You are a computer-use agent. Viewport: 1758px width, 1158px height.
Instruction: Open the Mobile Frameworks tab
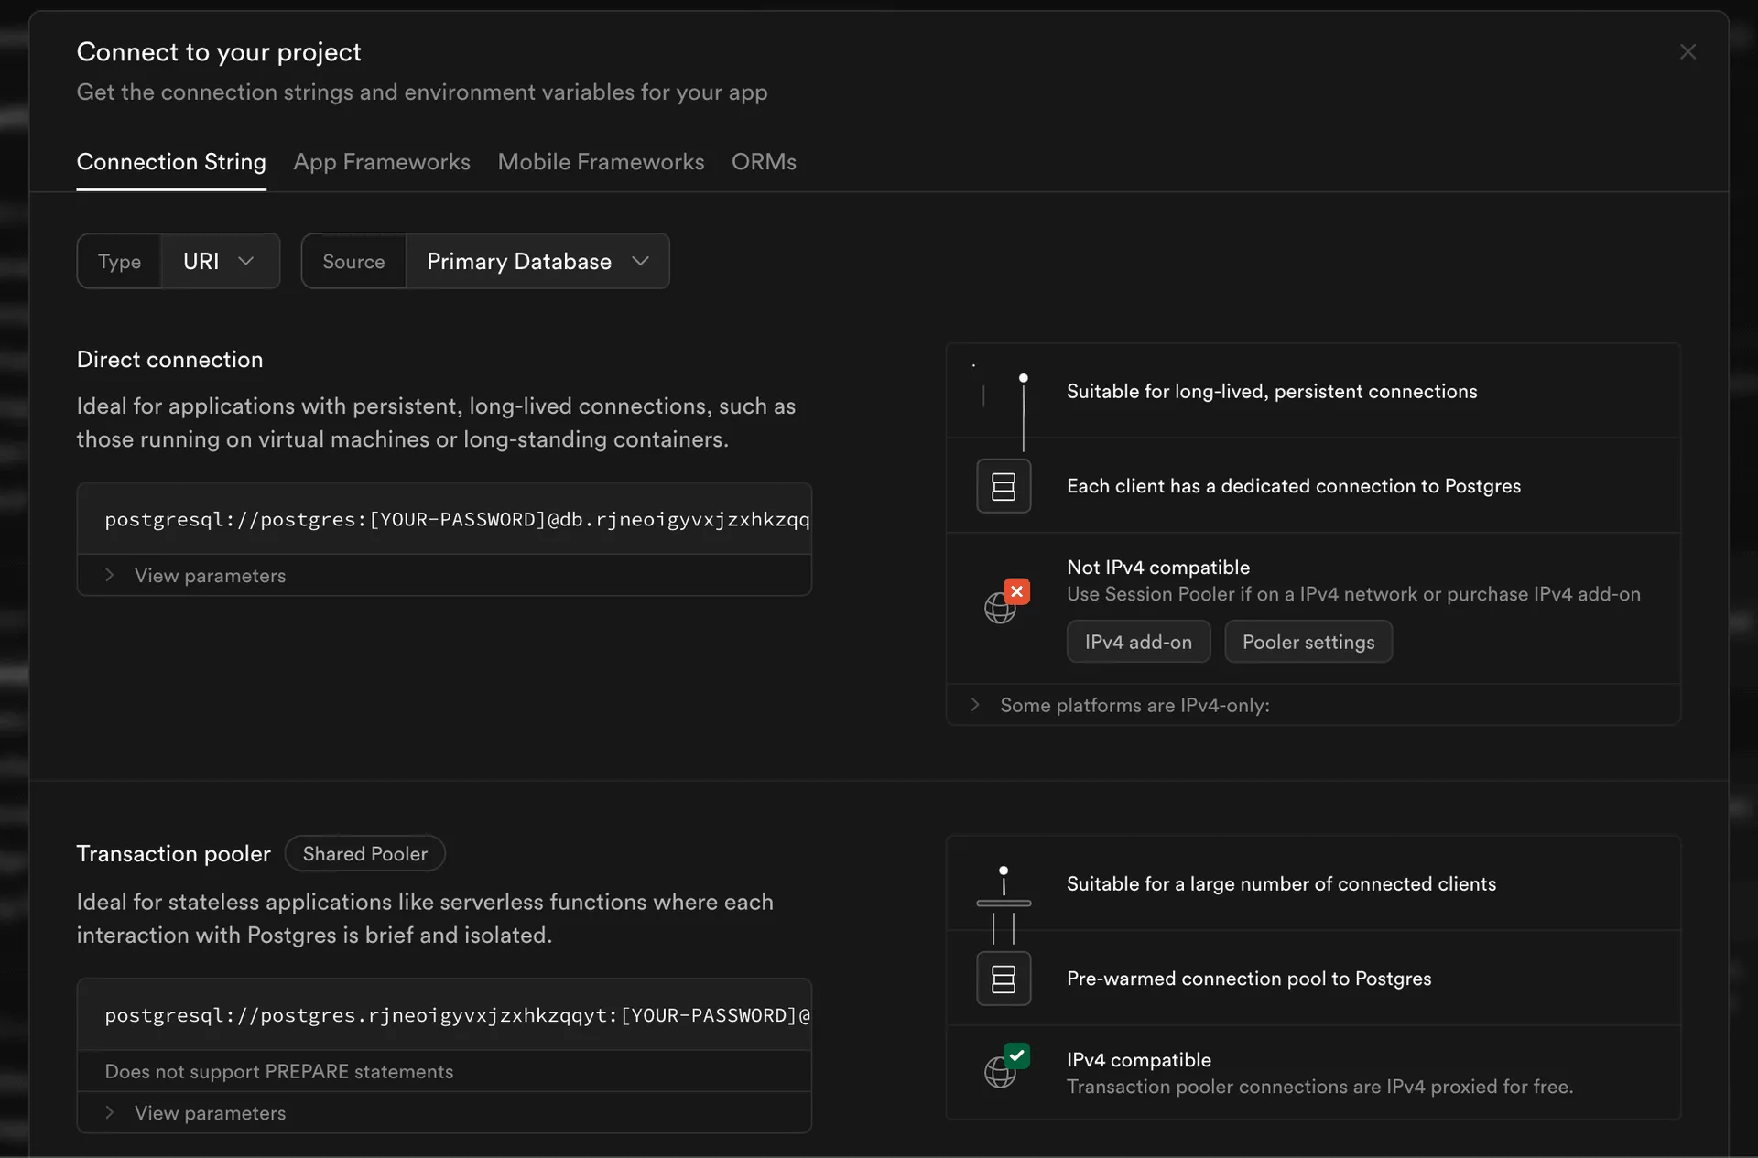[x=601, y=162]
